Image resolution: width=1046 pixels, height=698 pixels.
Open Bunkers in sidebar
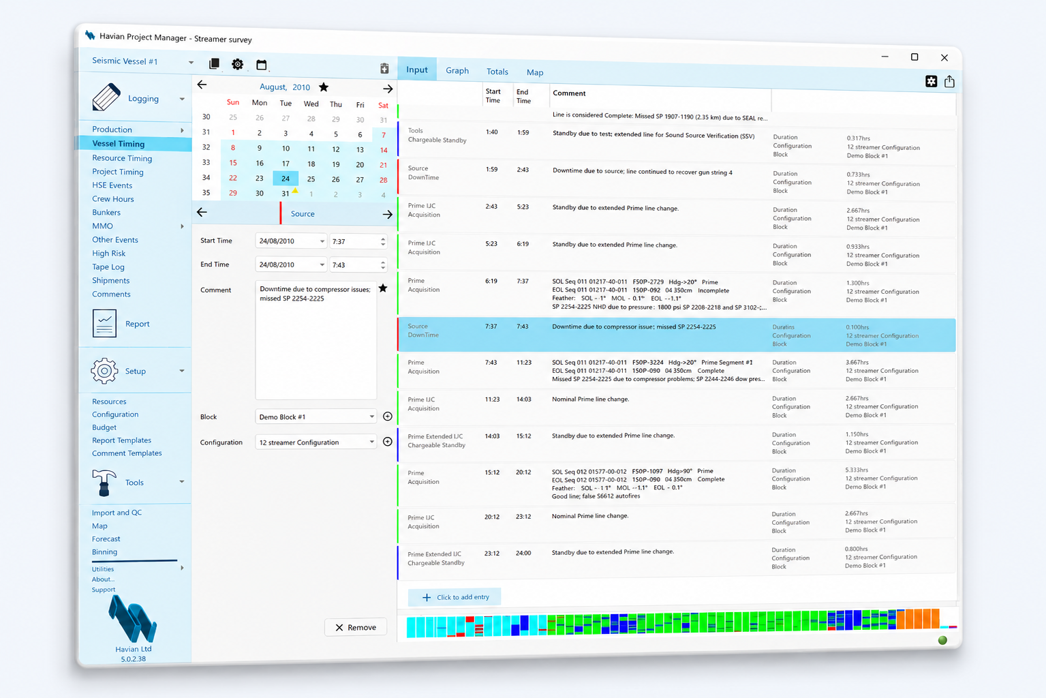pos(106,213)
